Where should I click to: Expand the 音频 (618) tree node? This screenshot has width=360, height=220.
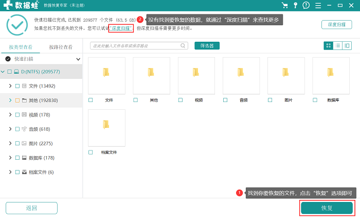pos(10,129)
